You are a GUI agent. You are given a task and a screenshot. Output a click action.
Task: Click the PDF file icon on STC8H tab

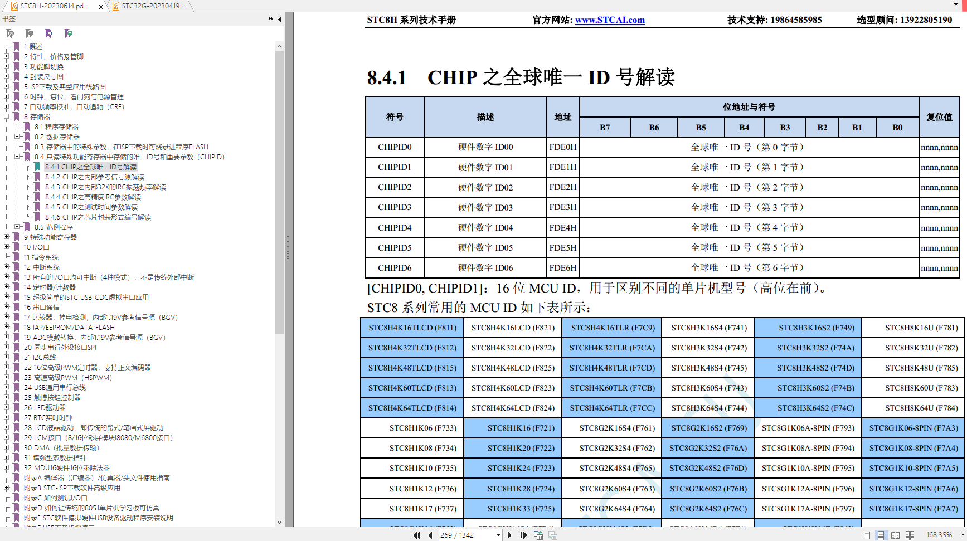tap(14, 6)
